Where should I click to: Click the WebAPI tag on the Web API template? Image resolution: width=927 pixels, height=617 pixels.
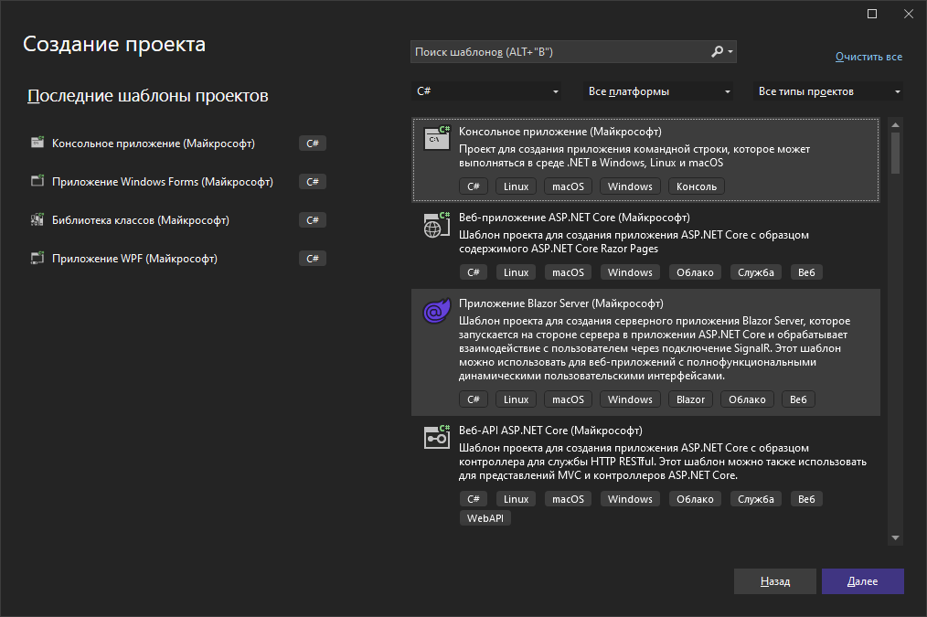pyautogui.click(x=485, y=518)
